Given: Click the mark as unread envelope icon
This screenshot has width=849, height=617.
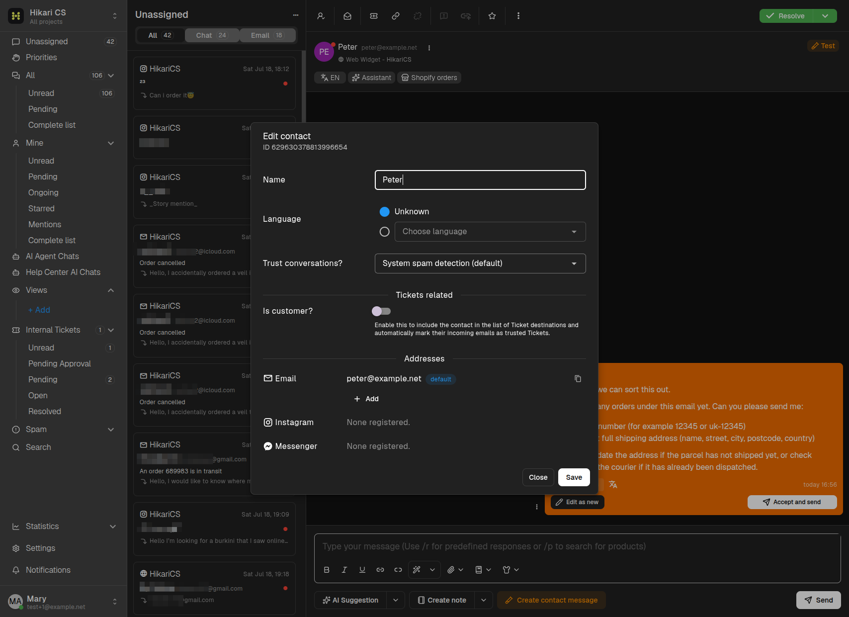Looking at the screenshot, I should (x=347, y=16).
